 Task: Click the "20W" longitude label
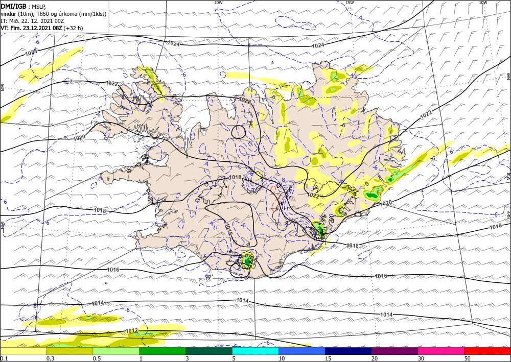pyautogui.click(x=218, y=3)
